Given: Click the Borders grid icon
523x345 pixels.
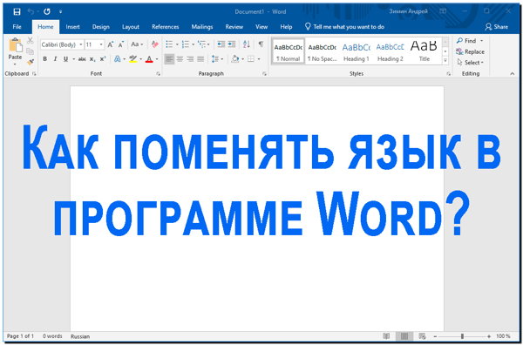Looking at the screenshot, I should (x=251, y=59).
